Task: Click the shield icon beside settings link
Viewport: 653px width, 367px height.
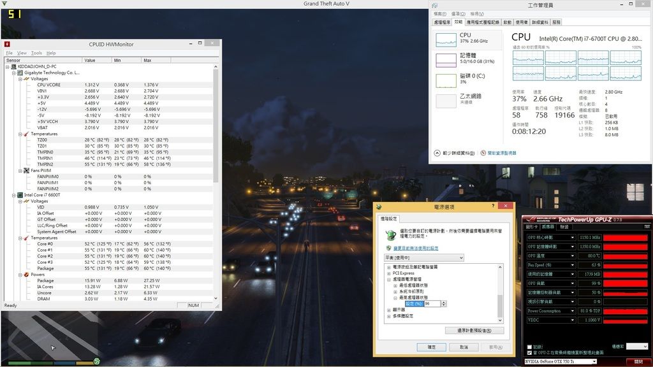Action: [388, 248]
